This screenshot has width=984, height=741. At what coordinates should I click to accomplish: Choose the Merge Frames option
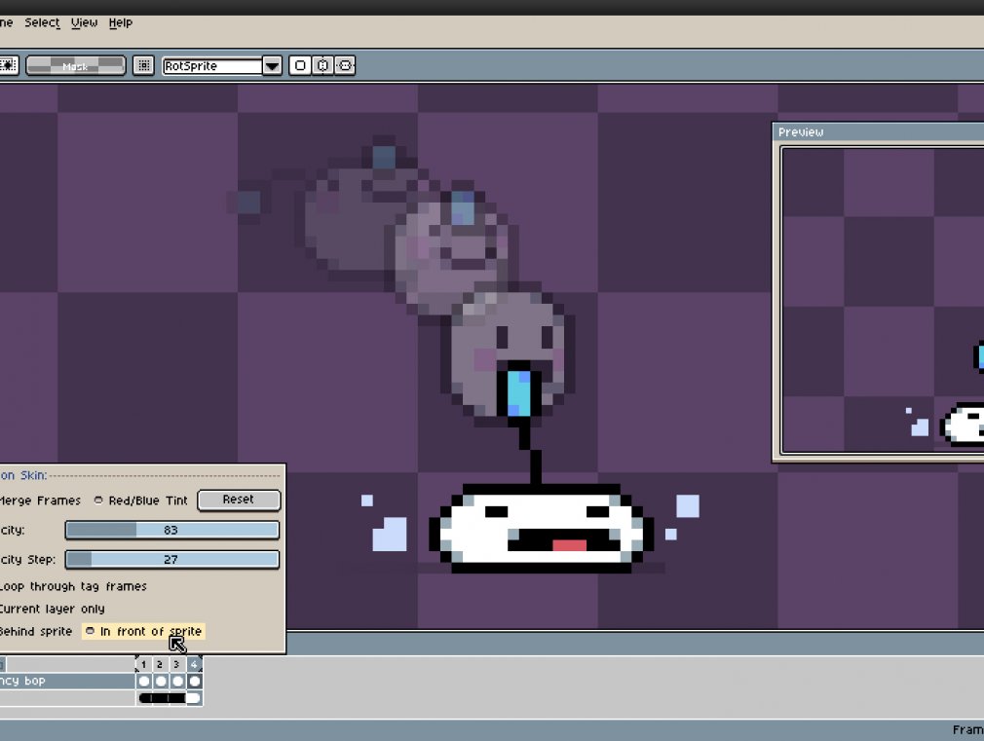pos(40,500)
